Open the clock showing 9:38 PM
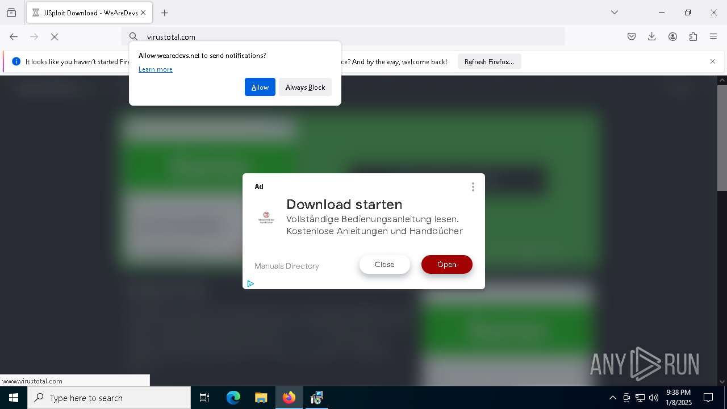 679,398
